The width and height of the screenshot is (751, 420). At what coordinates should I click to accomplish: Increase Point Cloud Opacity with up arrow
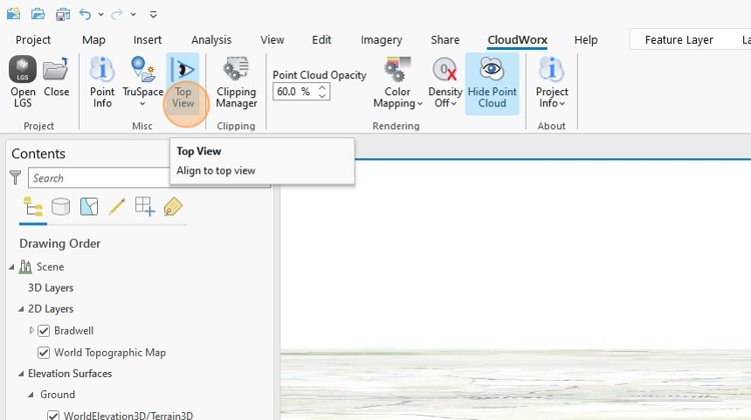(x=323, y=87)
